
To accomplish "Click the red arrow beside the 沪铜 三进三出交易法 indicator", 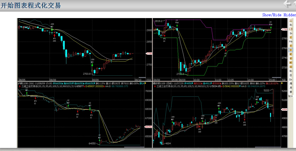I will 20,86.
